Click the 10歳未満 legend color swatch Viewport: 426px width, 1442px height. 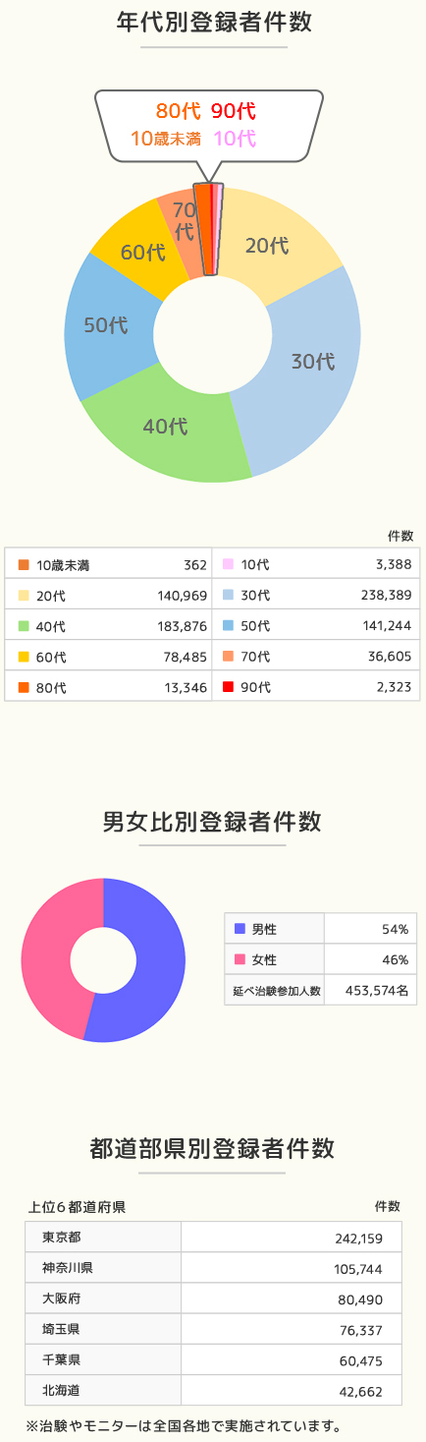click(x=25, y=564)
